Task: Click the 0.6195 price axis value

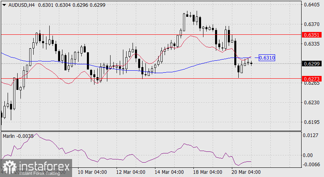Action: click(312, 122)
